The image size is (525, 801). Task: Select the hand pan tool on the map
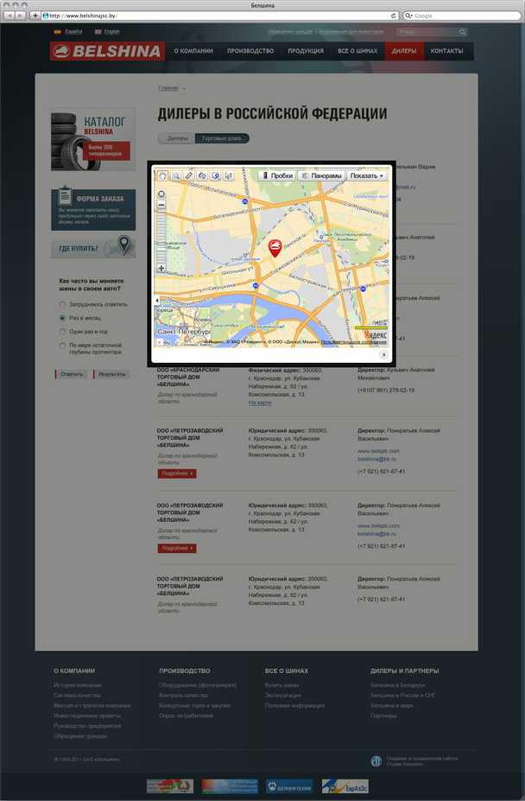(x=161, y=175)
